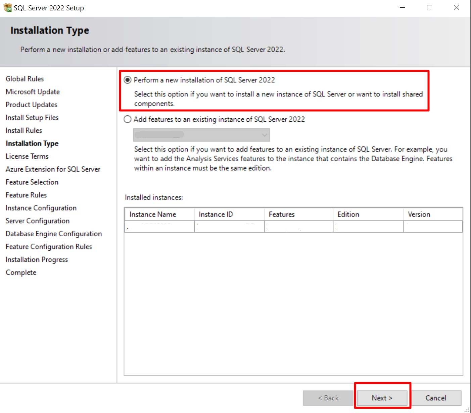Viewport: 471px width, 413px height.
Task: Click Feature Selection step
Action: [x=32, y=182]
